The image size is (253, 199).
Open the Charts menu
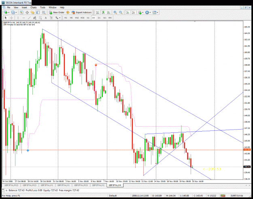click(34, 7)
